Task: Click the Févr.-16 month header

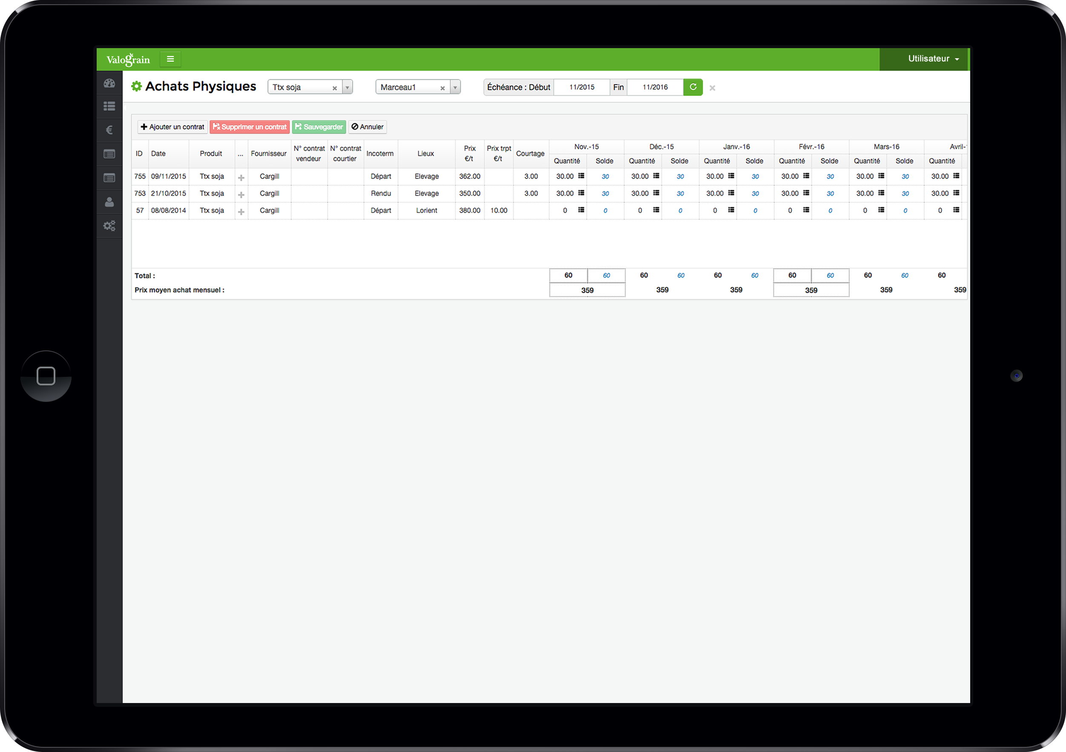Action: [812, 146]
